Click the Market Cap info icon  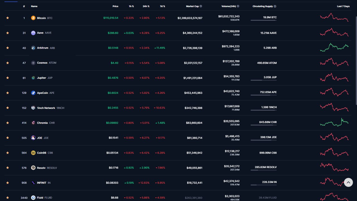201,6
